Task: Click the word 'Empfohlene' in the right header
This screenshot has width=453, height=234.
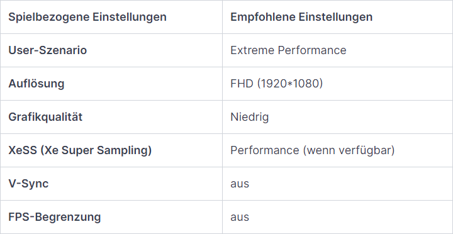Action: (262, 17)
